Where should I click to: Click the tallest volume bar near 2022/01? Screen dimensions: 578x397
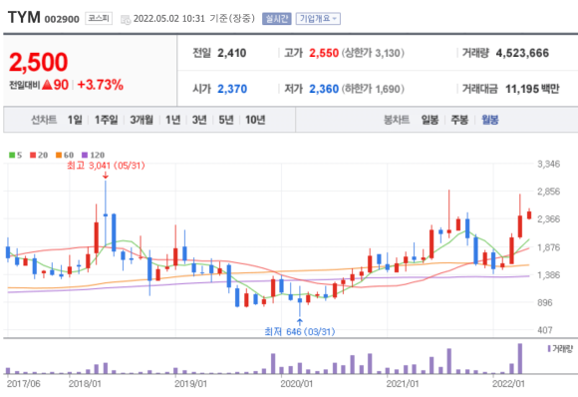[x=520, y=359]
